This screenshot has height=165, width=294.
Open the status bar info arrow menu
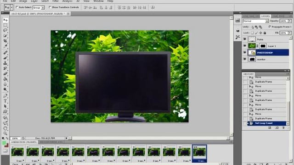point(66,138)
